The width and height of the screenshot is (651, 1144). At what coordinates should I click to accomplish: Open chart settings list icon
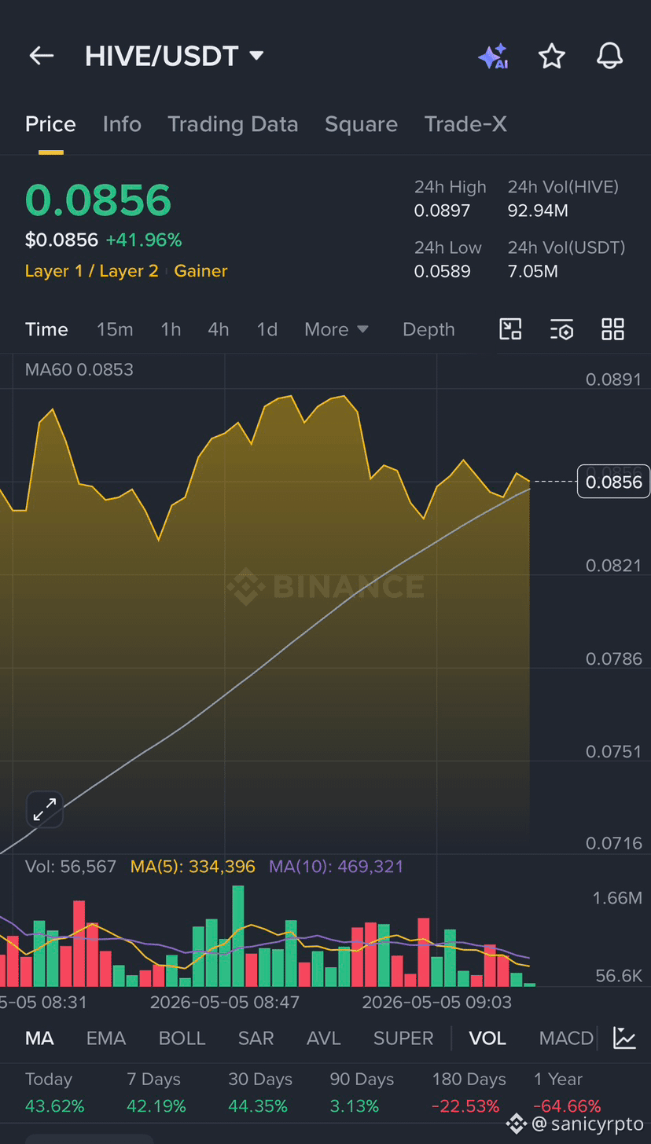[x=562, y=329]
